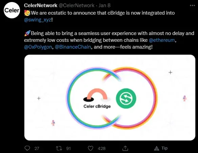198x153 pixels.
Task: Click the @CelerNetwork handle
Action: pos(77,5)
